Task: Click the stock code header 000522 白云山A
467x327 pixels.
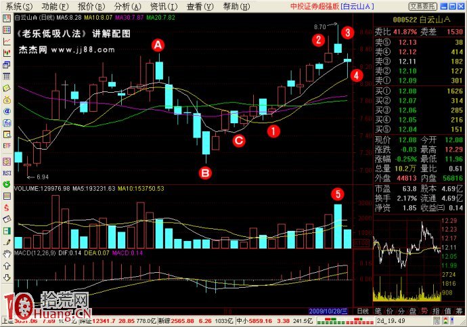Action: pos(421,20)
